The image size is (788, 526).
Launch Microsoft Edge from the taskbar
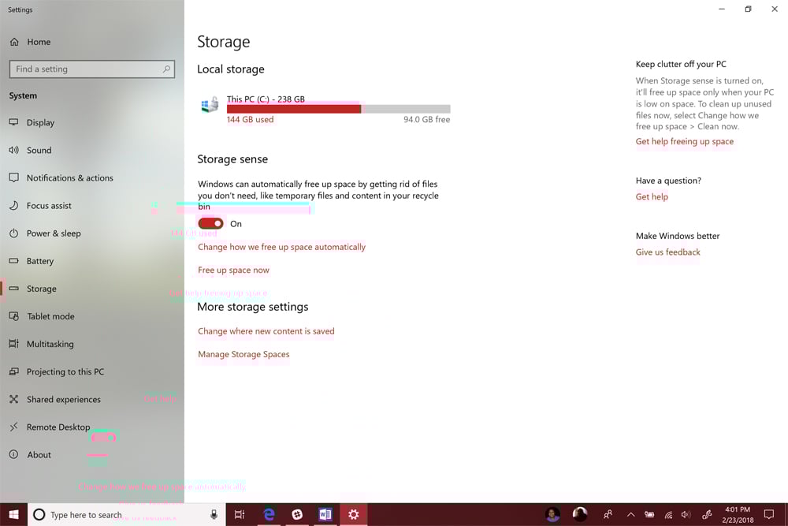coord(269,514)
